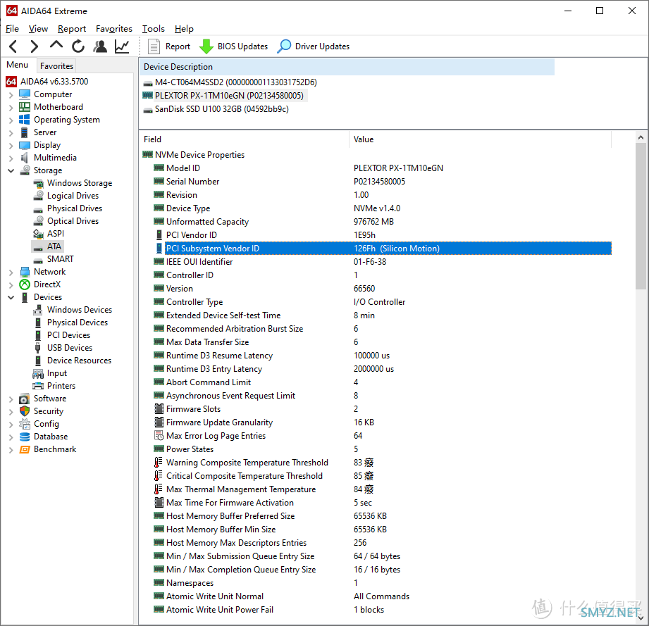Open the File menu
The height and width of the screenshot is (626, 649).
click(12, 29)
